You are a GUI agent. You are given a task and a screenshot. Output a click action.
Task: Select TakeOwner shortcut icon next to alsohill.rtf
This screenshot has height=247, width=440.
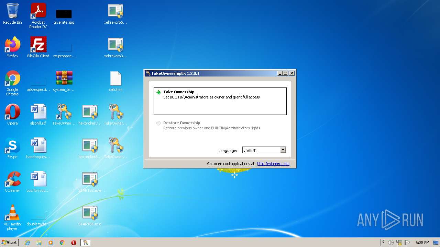point(64,115)
